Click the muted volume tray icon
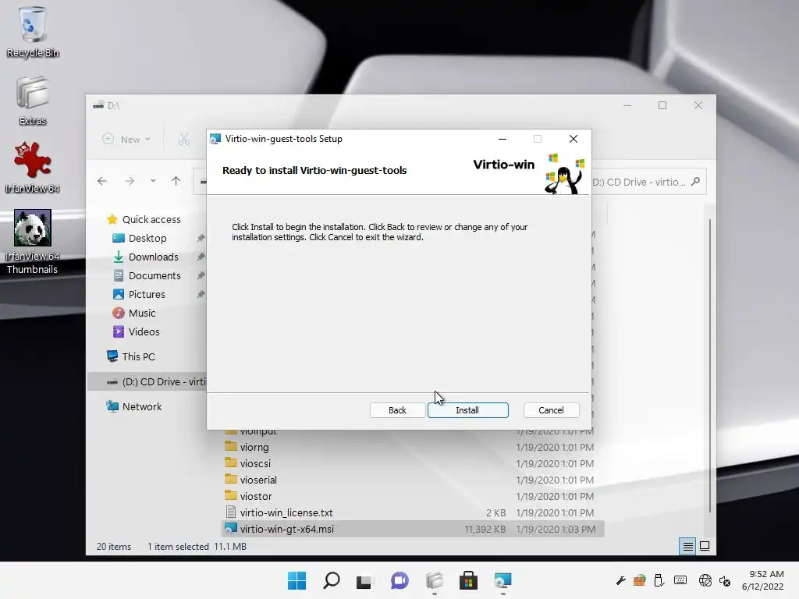Image resolution: width=799 pixels, height=599 pixels. pyautogui.click(x=725, y=580)
